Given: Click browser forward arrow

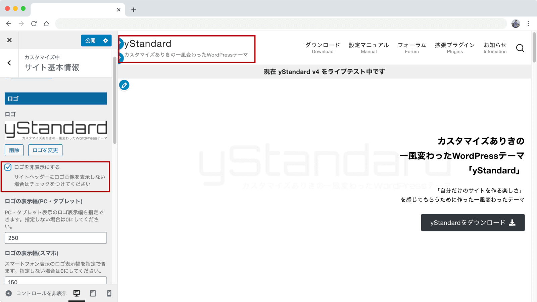Looking at the screenshot, I should (x=21, y=23).
